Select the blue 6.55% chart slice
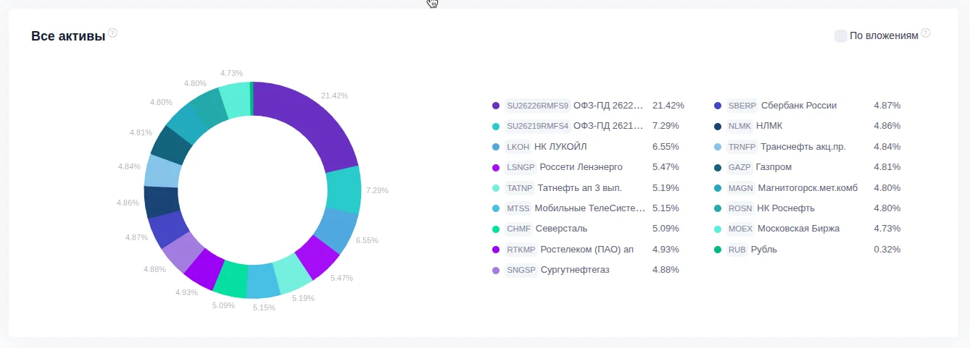Image resolution: width=970 pixels, height=348 pixels. coord(335,229)
